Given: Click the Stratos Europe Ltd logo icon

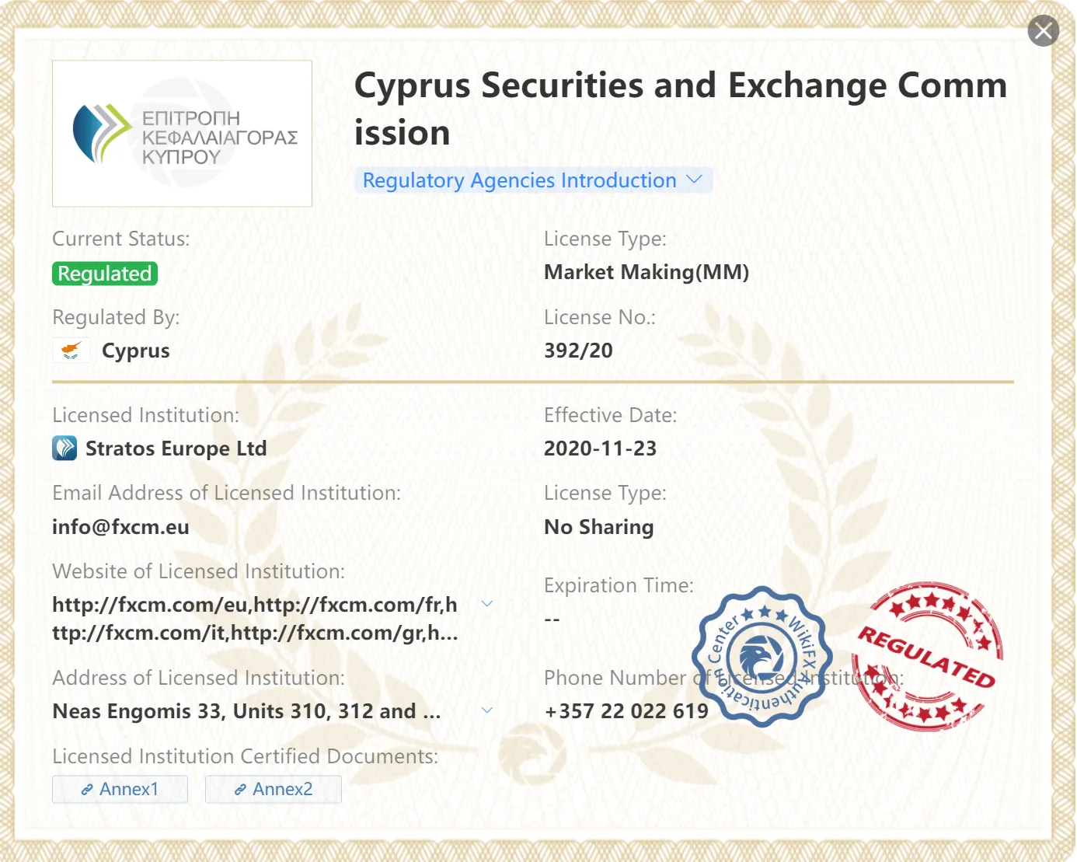Looking at the screenshot, I should point(64,448).
